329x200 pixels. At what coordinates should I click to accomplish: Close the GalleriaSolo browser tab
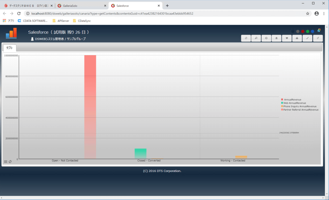[x=105, y=5]
